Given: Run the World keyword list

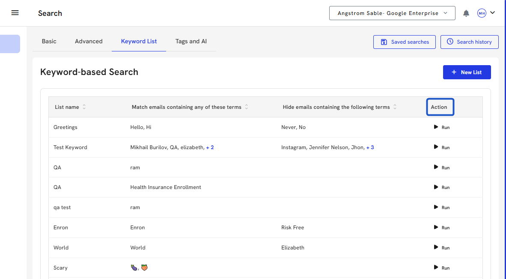Looking at the screenshot, I should [441, 248].
